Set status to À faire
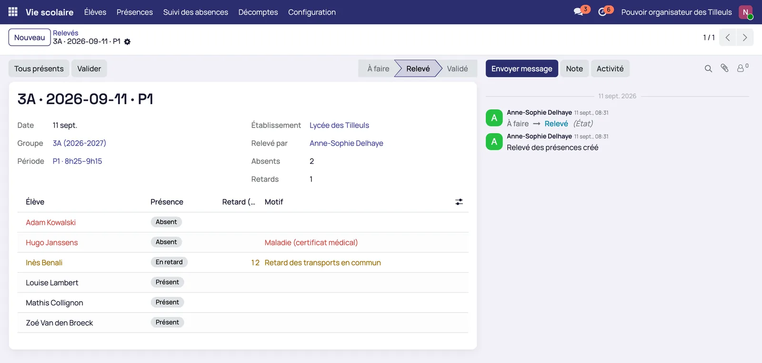 378,69
